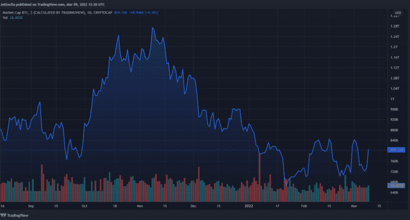Click the 720B price axis label
This screenshot has height=220, width=410.
(394, 172)
